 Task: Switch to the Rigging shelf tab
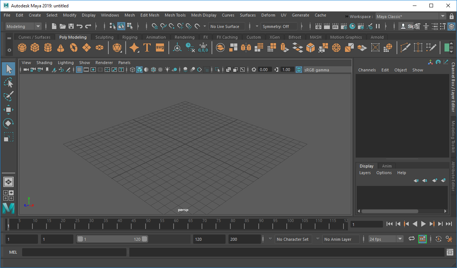(x=130, y=37)
